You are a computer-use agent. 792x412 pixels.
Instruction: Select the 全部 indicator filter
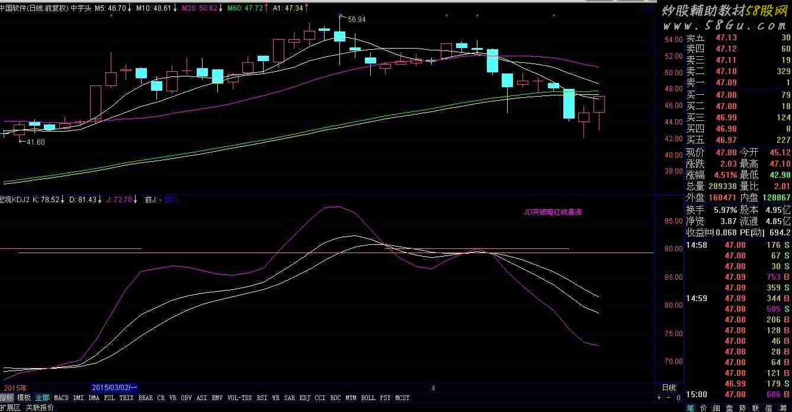(42, 398)
